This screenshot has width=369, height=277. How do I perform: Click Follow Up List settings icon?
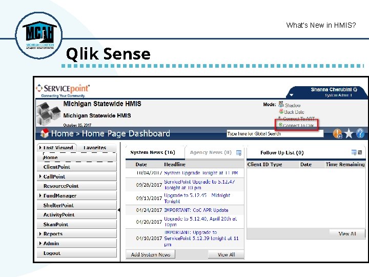pos(354,152)
